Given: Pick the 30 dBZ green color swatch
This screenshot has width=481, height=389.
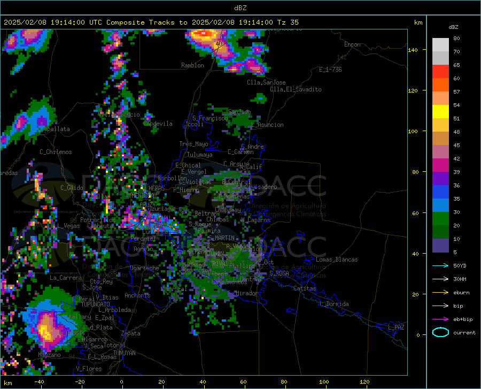Looking at the screenshot, I should pyautogui.click(x=440, y=219).
